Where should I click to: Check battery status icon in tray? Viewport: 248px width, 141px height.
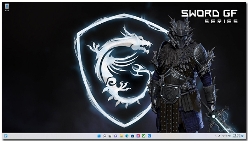pos(230,136)
